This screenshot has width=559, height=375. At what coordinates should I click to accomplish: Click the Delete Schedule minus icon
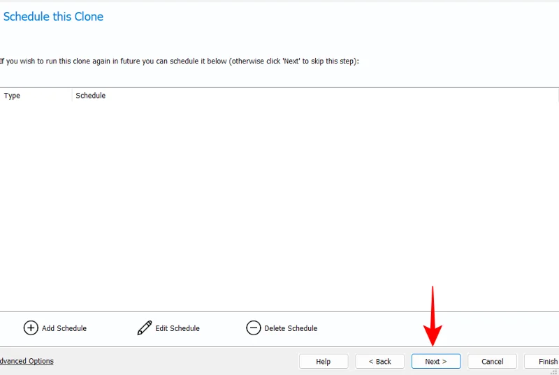pos(254,328)
